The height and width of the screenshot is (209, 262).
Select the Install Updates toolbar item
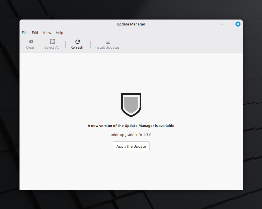107,44
